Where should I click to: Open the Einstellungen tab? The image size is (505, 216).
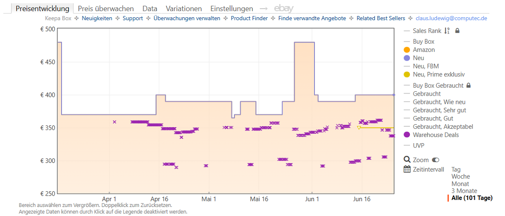232,9
